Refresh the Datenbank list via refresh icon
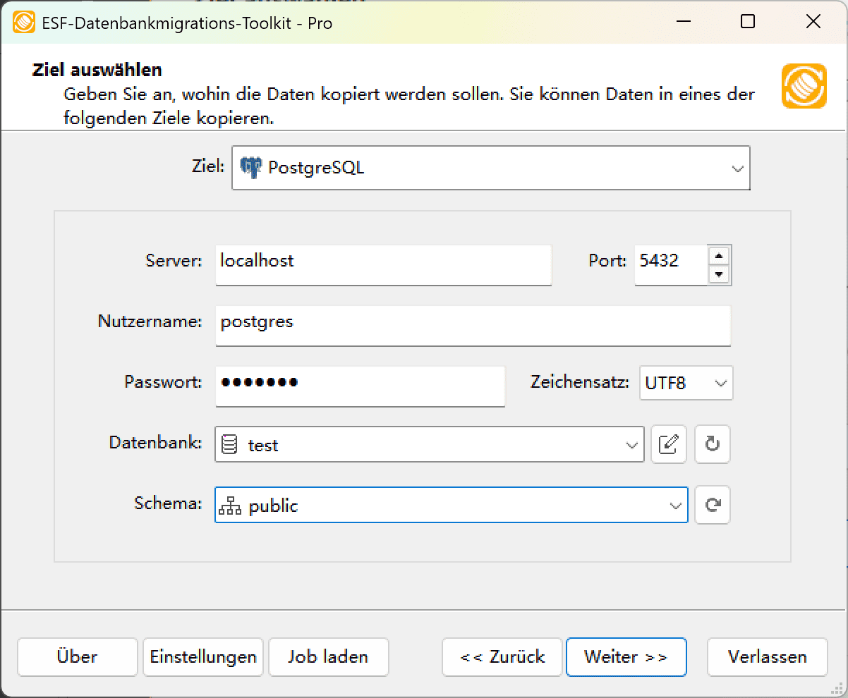The image size is (848, 698). pos(712,444)
